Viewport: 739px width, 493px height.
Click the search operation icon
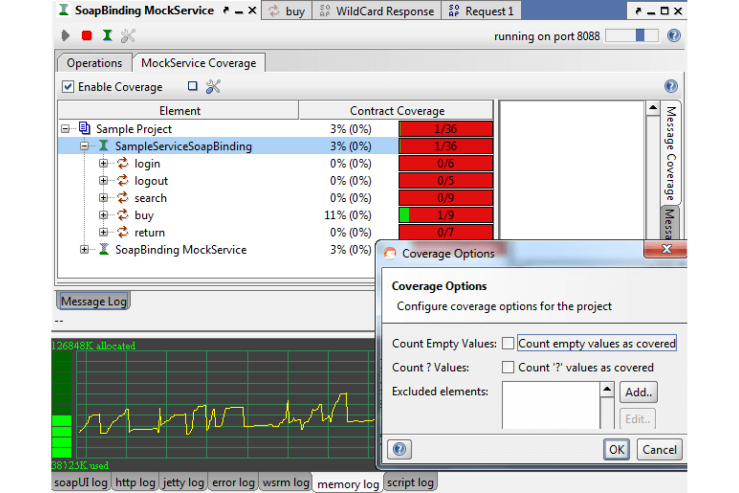[x=123, y=198]
